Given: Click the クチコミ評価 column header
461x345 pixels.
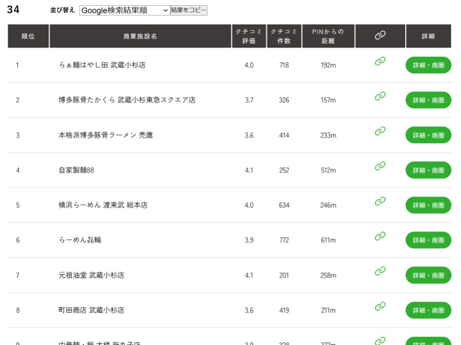Looking at the screenshot, I should (249, 36).
